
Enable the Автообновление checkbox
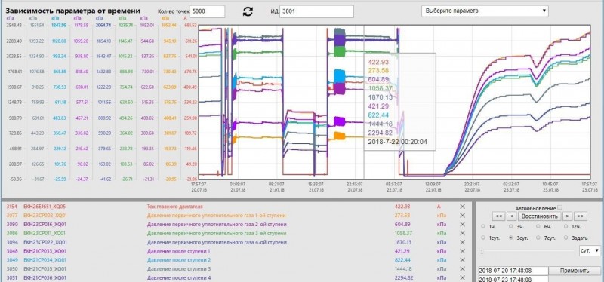coord(559,208)
